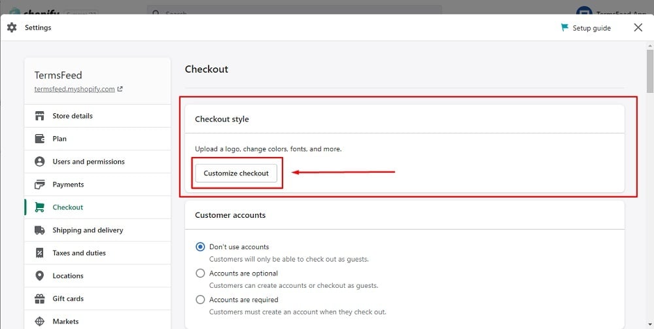This screenshot has width=654, height=329.
Task: Click the Taxes and duties receipt icon
Action: click(x=40, y=252)
